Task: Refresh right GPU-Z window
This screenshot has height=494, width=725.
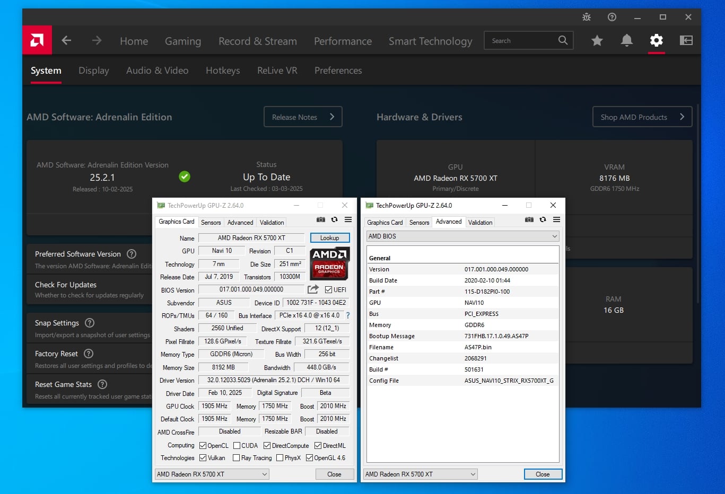Action: (543, 219)
